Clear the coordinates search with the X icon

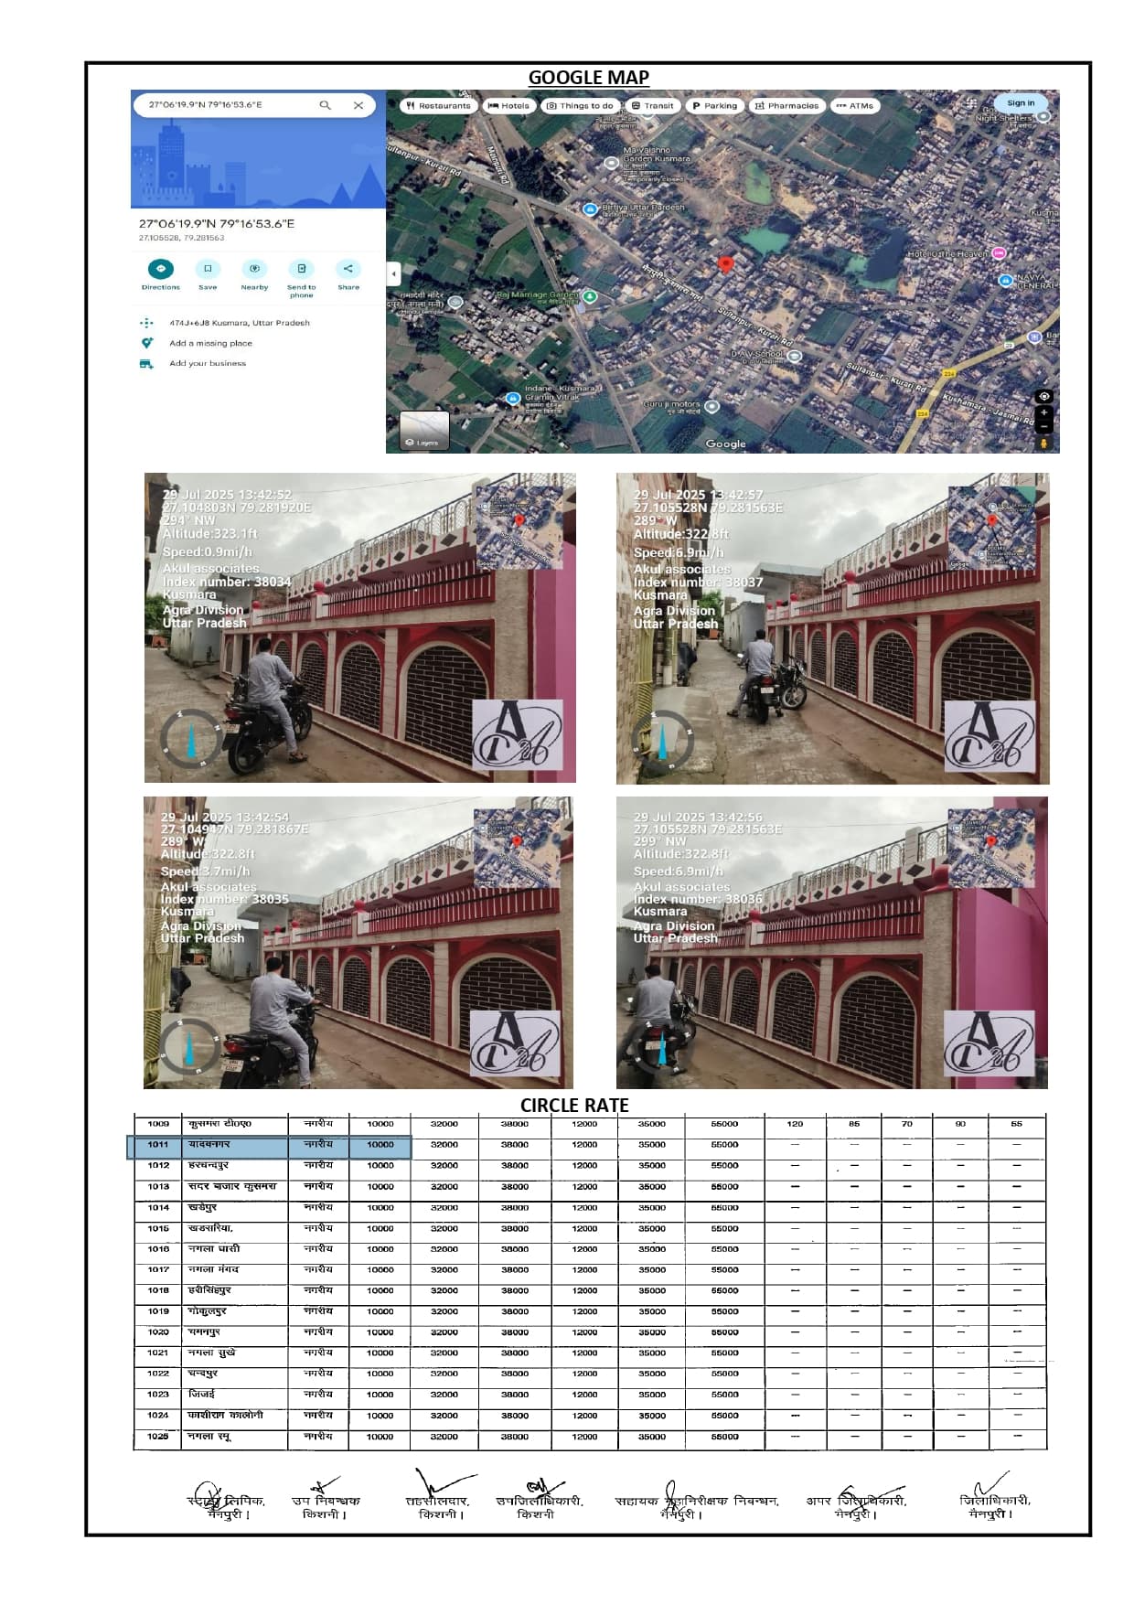pyautogui.click(x=358, y=105)
